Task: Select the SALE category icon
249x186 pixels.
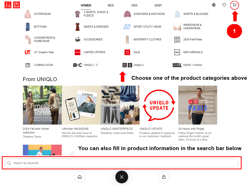Action: point(127,52)
